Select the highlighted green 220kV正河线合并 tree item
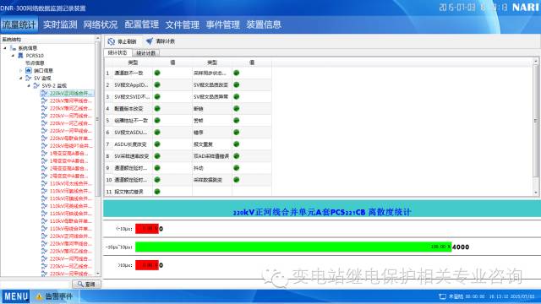 [67, 93]
